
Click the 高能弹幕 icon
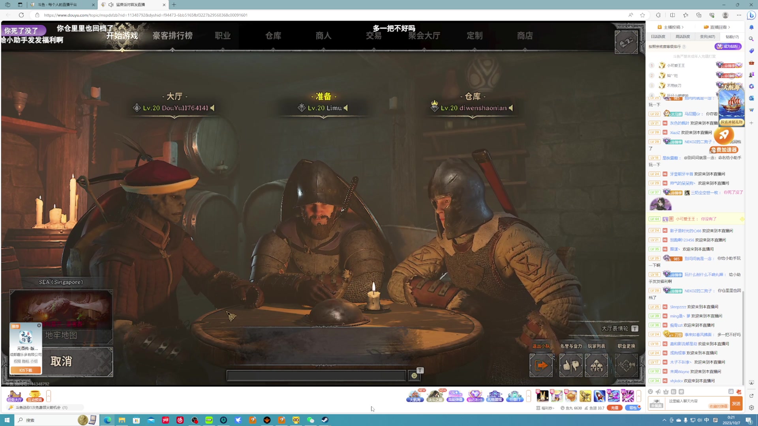pos(455,396)
